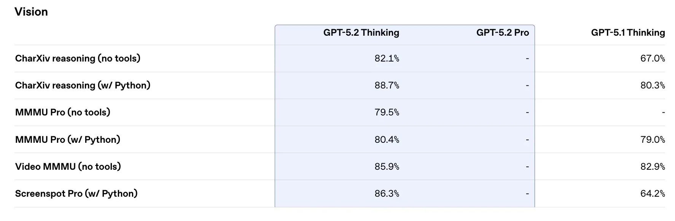The height and width of the screenshot is (221, 675).
Task: Select the GPT-5.2 Thinking column header
Action: pyautogui.click(x=361, y=33)
